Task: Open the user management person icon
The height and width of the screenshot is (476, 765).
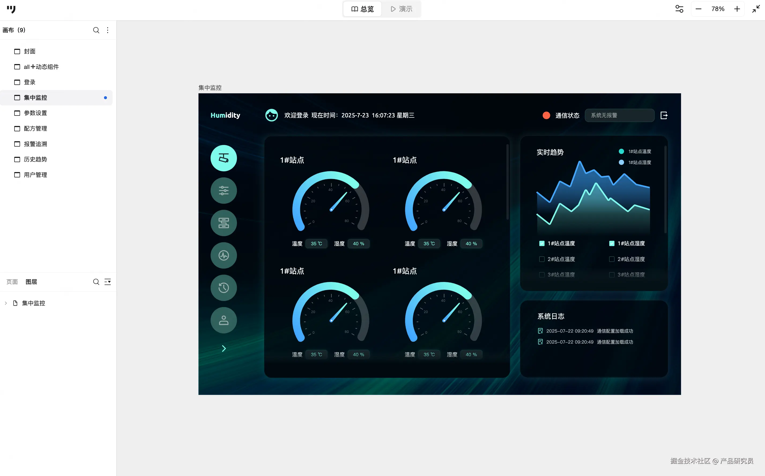Action: (224, 320)
